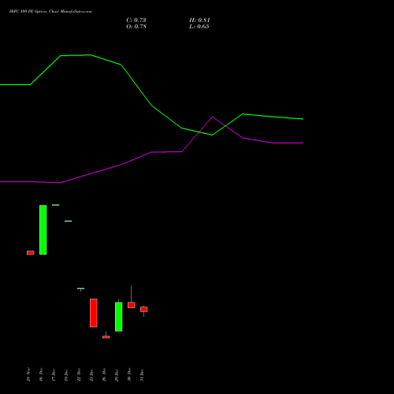Click the 31 Dec date label
Image resolution: width=394 pixels, height=394 pixels.
[142, 374]
